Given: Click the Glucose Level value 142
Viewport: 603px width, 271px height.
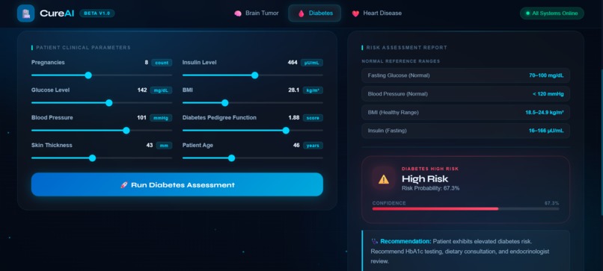Looking at the screenshot, I should 142,90.
